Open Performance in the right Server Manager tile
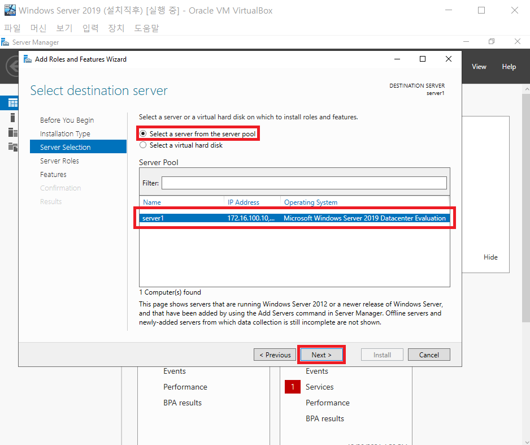This screenshot has height=445, width=530. point(328,403)
